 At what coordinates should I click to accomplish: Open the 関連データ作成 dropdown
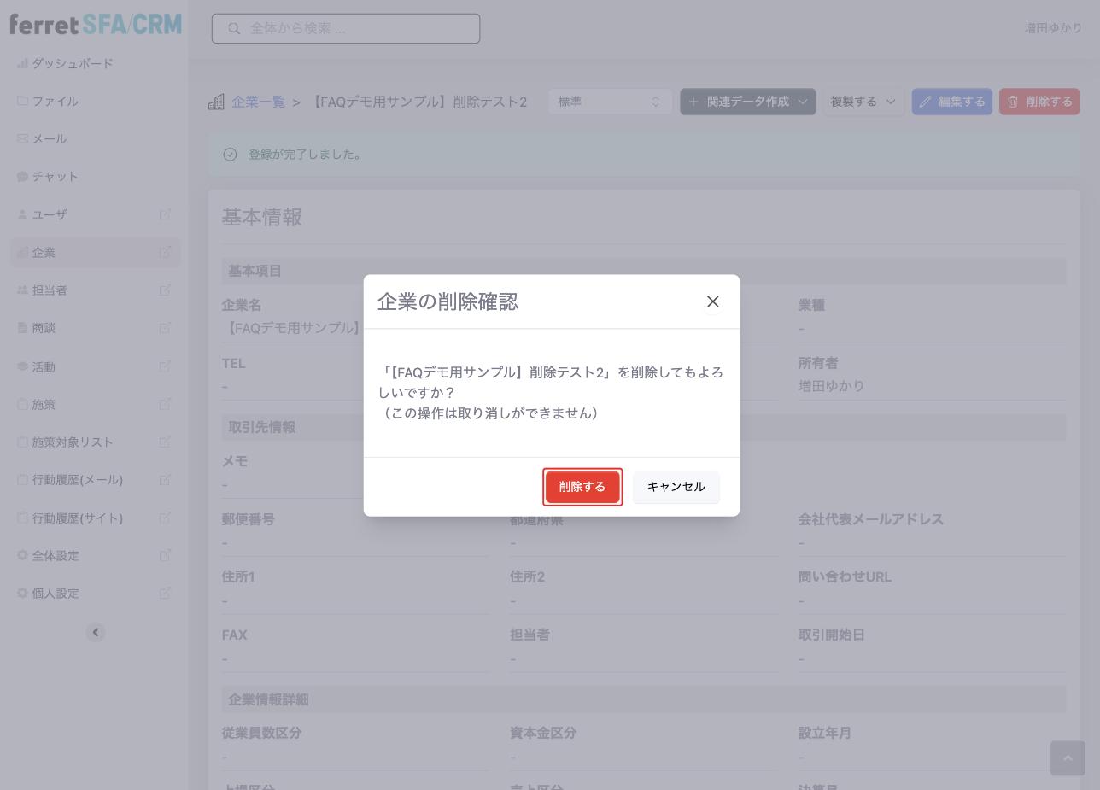[x=748, y=102]
